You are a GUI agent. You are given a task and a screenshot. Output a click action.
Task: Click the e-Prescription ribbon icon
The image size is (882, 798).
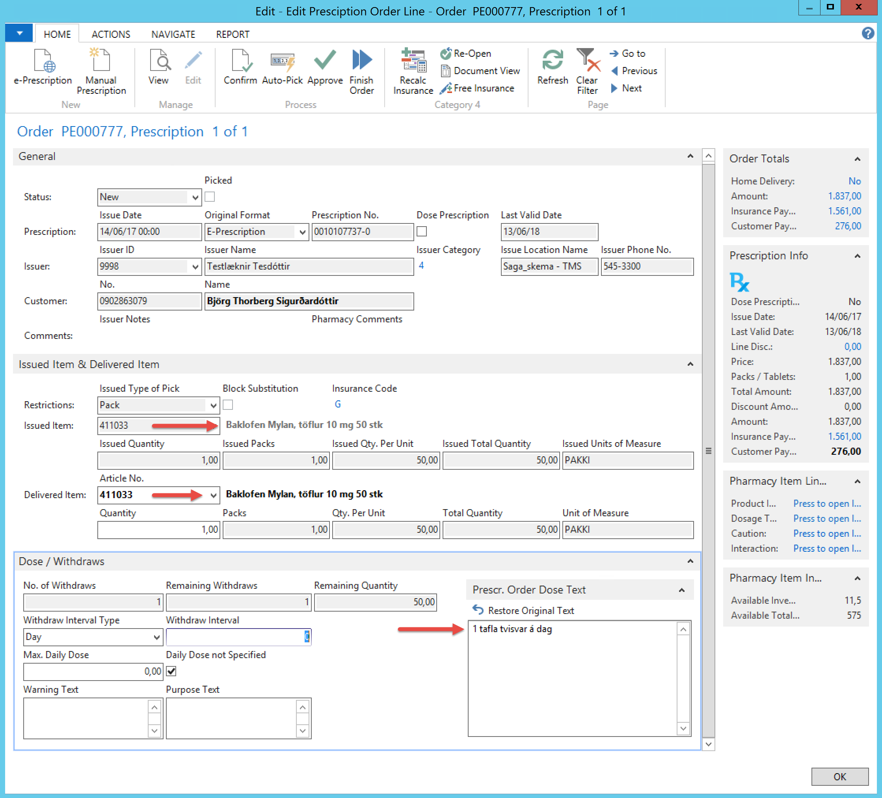[43, 61]
